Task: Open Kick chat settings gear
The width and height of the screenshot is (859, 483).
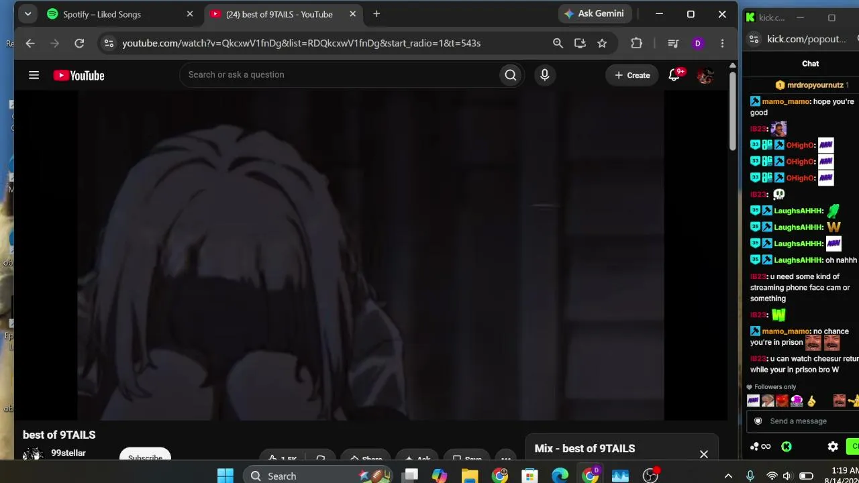Action: 833,447
